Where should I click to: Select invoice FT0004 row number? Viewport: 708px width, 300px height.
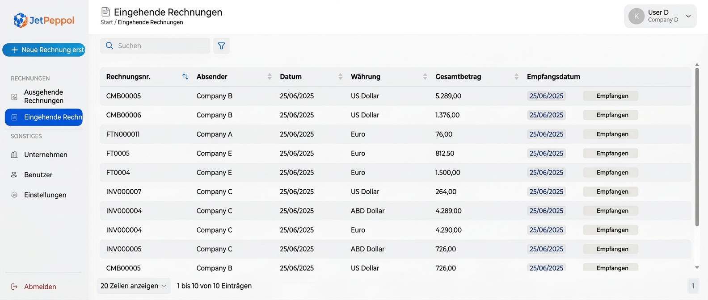118,172
